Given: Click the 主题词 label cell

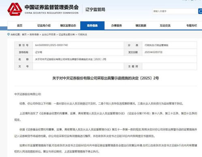Looking at the screenshot, I should click(133, 67).
